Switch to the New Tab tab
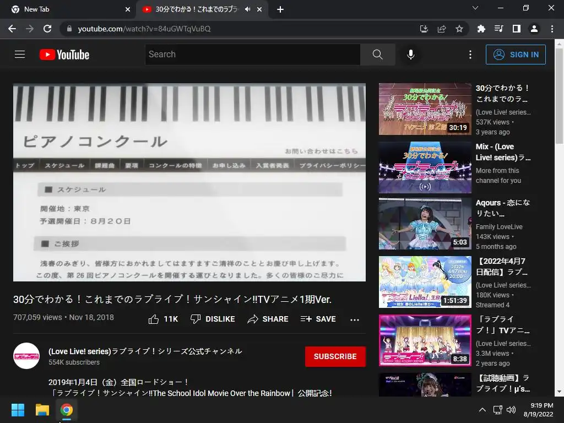Viewport: 564px width, 423px height. (68, 9)
